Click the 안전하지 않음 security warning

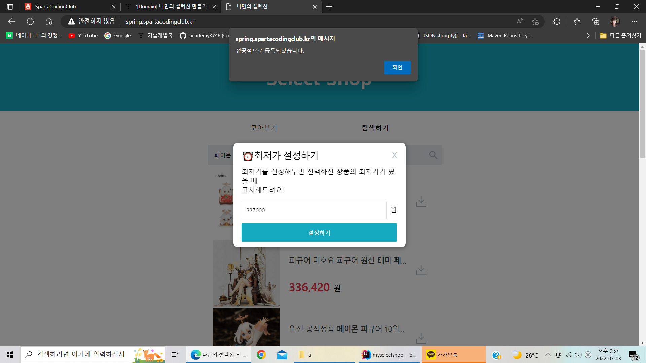(92, 22)
